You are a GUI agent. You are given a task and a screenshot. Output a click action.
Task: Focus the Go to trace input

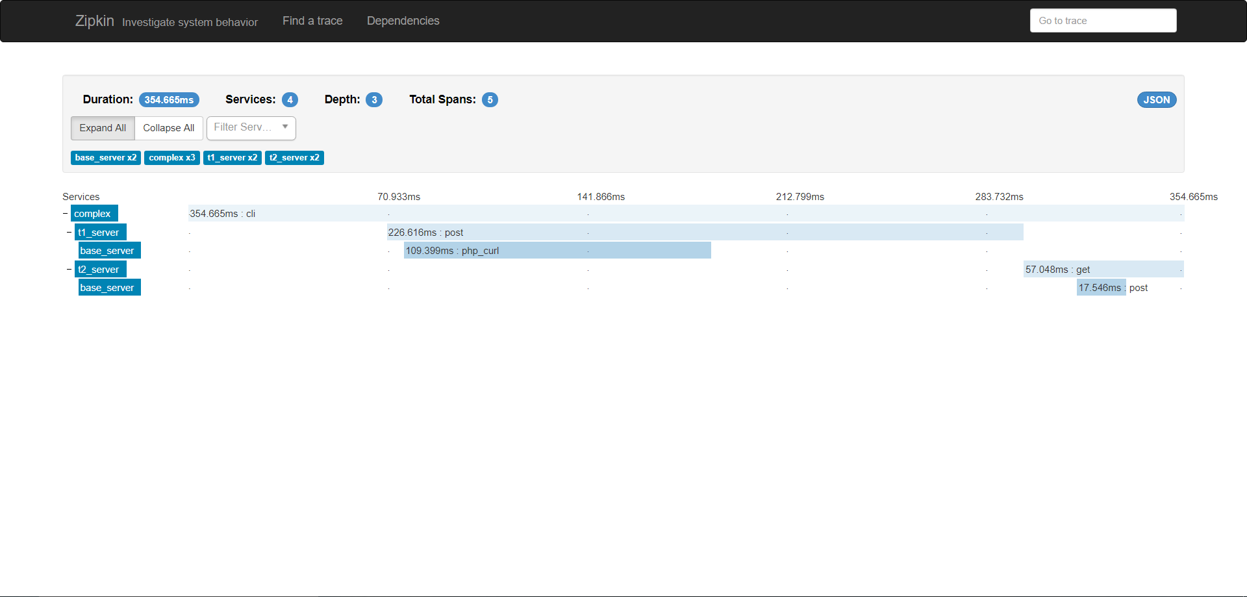click(x=1103, y=21)
